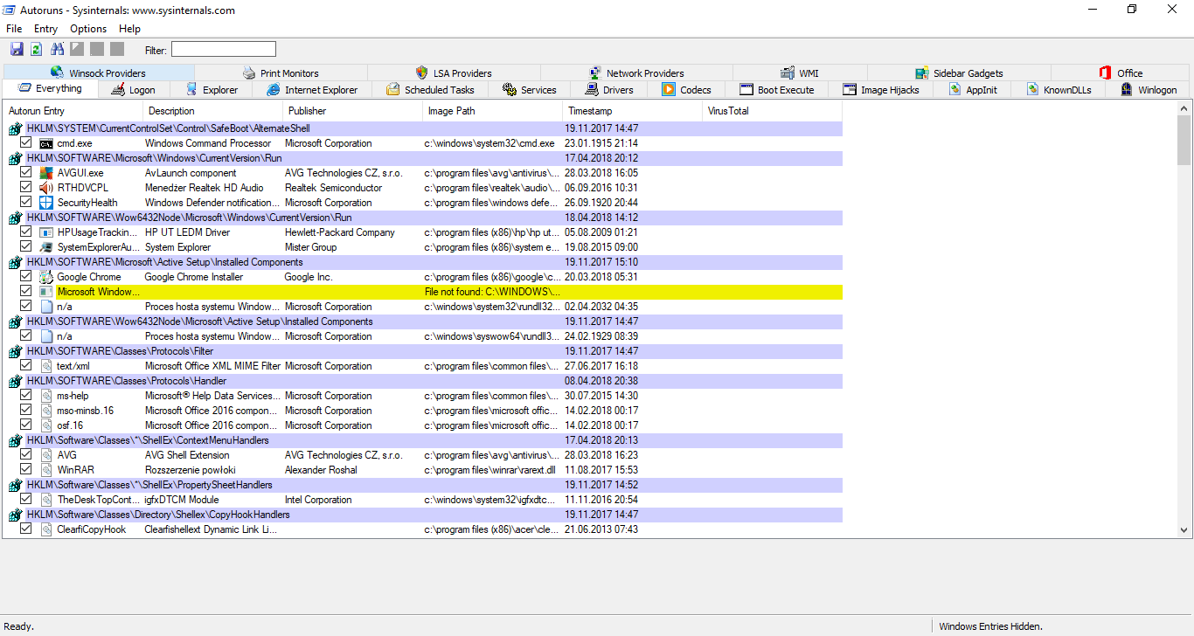
Task: Click the Save toolbar icon
Action: click(x=17, y=49)
